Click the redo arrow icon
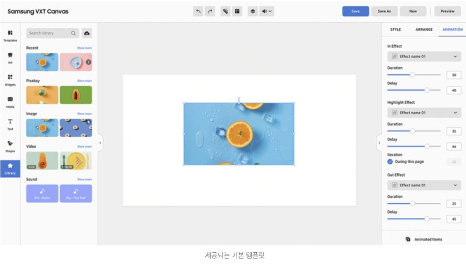The image size is (466, 265). (210, 11)
